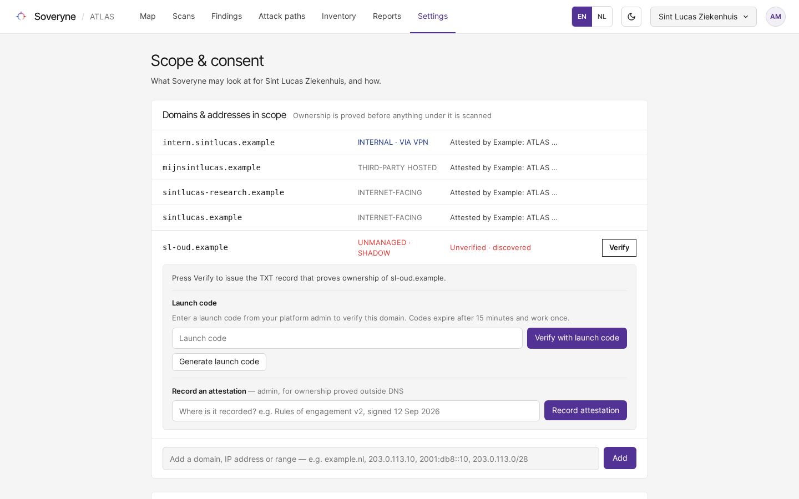The image size is (799, 499).
Task: Select the intern.sintlucas.example domain row
Action: tap(399, 142)
